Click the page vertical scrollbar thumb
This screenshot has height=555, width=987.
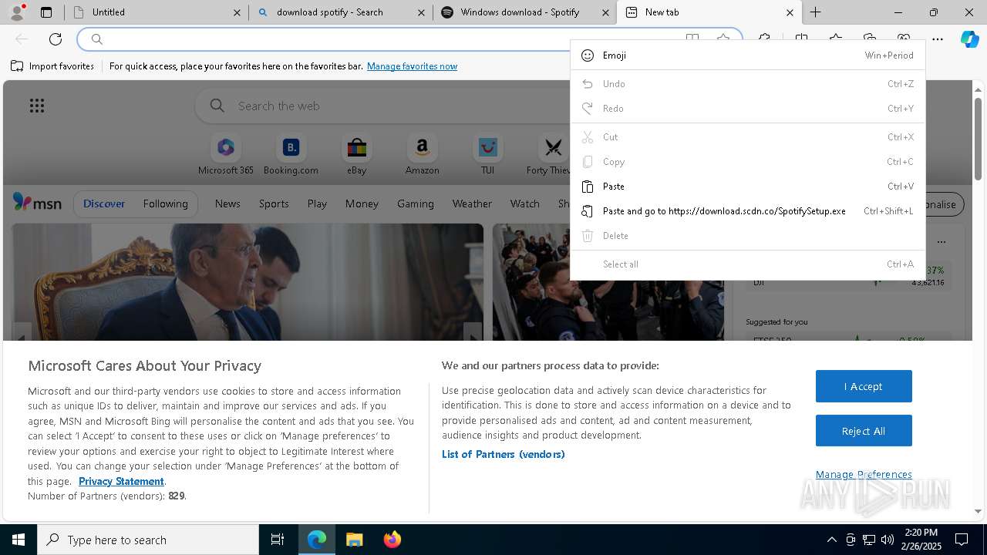click(978, 139)
